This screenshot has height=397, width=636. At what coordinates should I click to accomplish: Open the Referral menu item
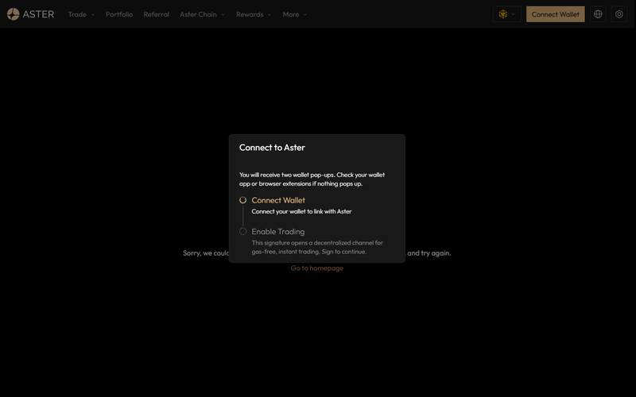(156, 14)
